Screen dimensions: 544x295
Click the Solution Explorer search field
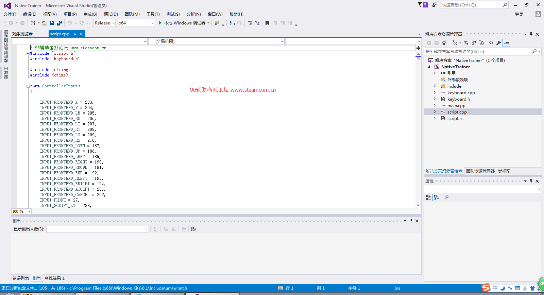(x=478, y=52)
